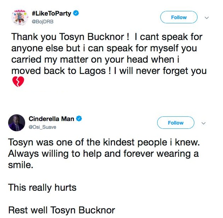Click the #LikeToParty display name

pos(51,13)
